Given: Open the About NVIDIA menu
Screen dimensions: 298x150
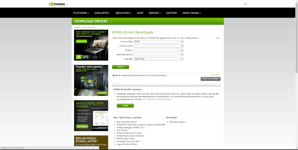Looking at the screenshot, I should click(x=191, y=13).
